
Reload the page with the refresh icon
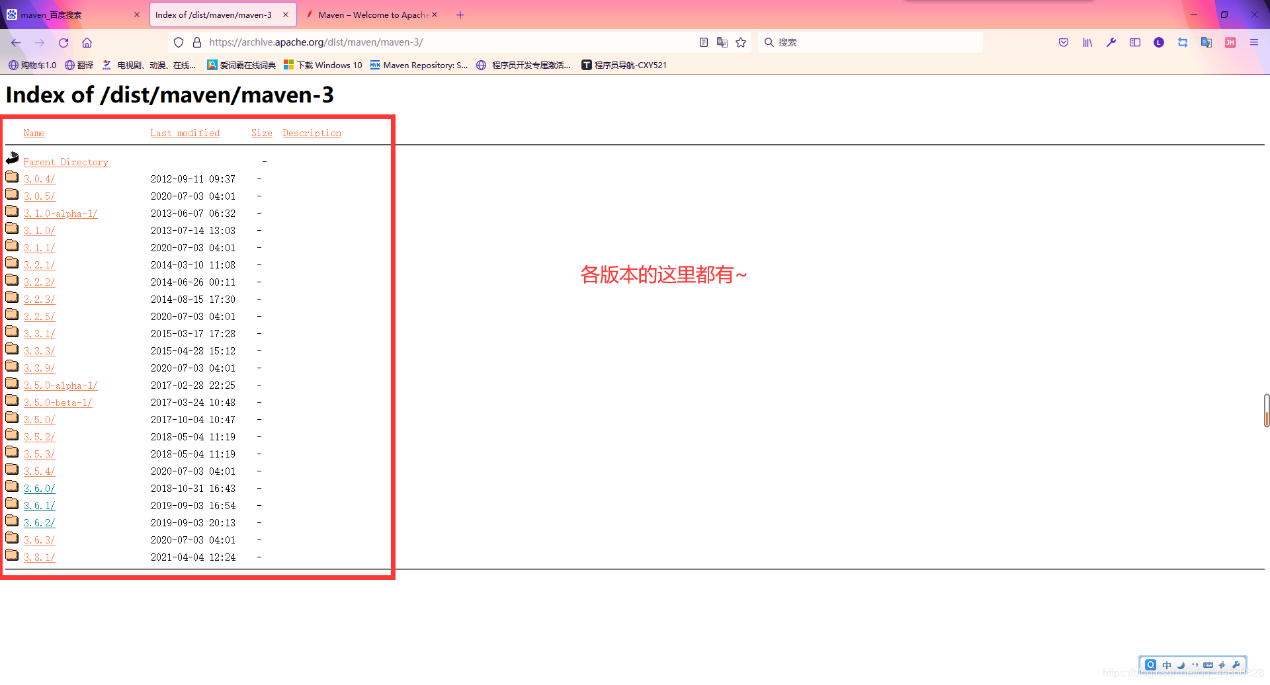(x=63, y=42)
